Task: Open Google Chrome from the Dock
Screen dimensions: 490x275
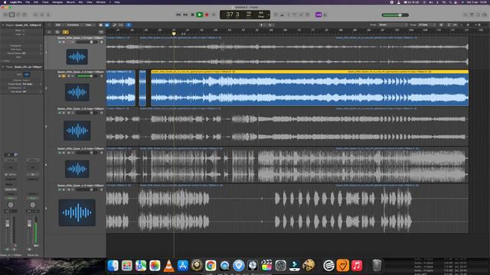Action: [x=211, y=265]
